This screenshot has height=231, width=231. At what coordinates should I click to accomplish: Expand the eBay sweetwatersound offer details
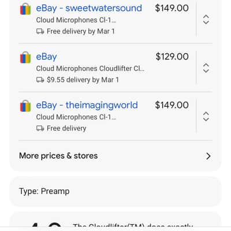click(x=206, y=20)
